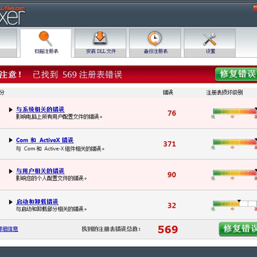Click description 影响您的个人配置文件的错误
The image size is (257, 257).
click(51, 178)
